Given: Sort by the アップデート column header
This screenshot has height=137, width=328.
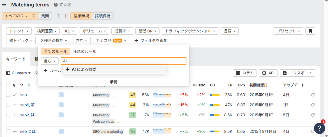Looking at the screenshot, I should [x=294, y=85].
